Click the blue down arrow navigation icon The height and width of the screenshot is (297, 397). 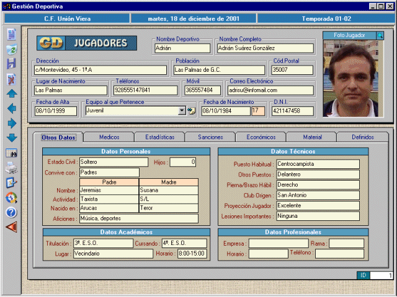click(12, 138)
